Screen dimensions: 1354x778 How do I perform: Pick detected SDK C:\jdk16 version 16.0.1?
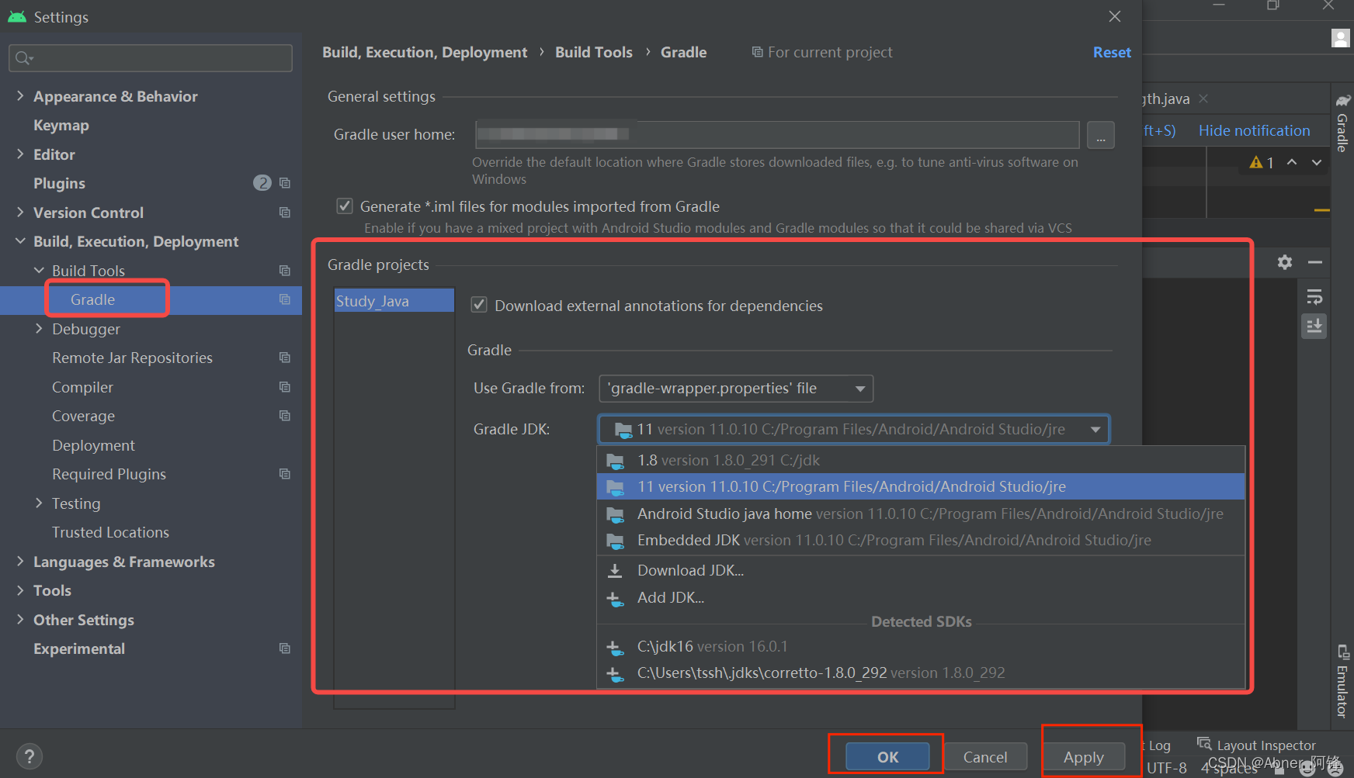(921, 647)
